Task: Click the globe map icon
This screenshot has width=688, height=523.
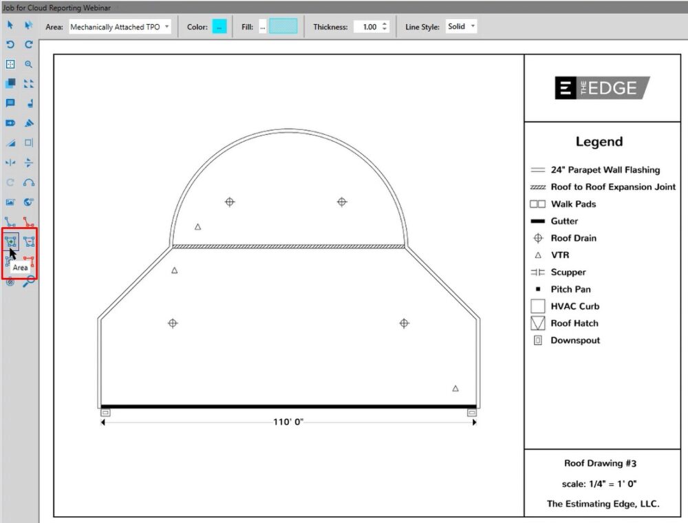Action: (x=29, y=202)
